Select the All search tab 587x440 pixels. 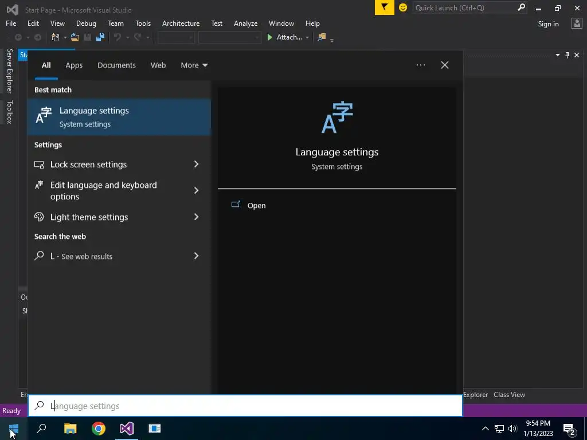pyautogui.click(x=46, y=65)
